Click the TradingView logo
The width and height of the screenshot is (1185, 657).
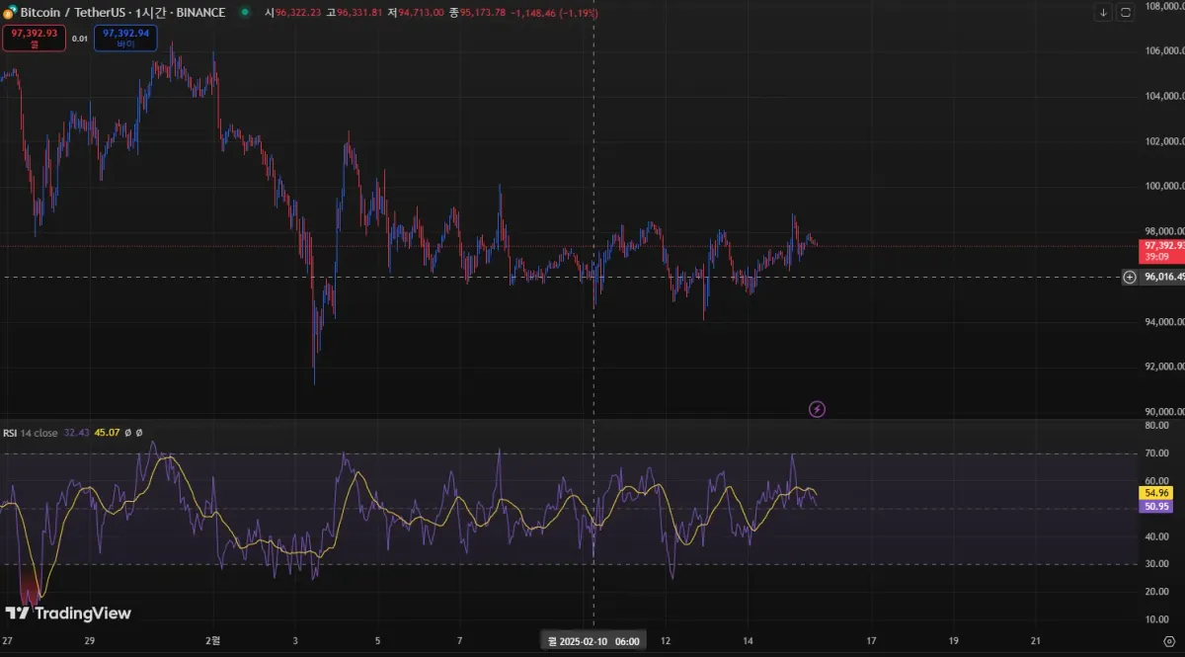coord(68,614)
